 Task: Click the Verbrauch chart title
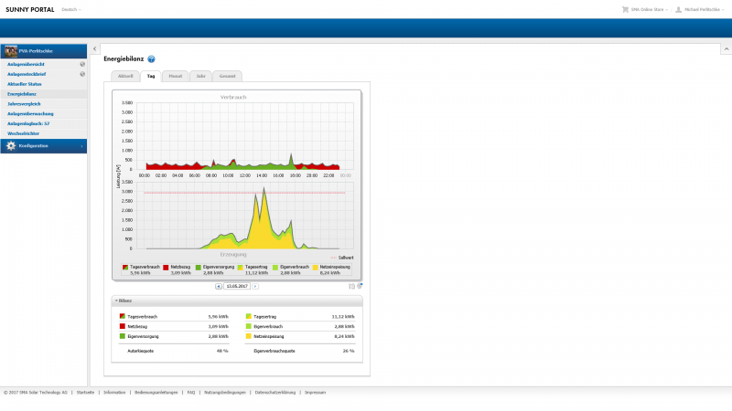point(233,97)
